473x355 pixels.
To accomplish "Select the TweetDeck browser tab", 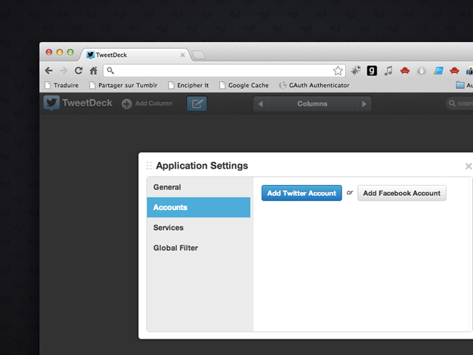I will coord(136,55).
